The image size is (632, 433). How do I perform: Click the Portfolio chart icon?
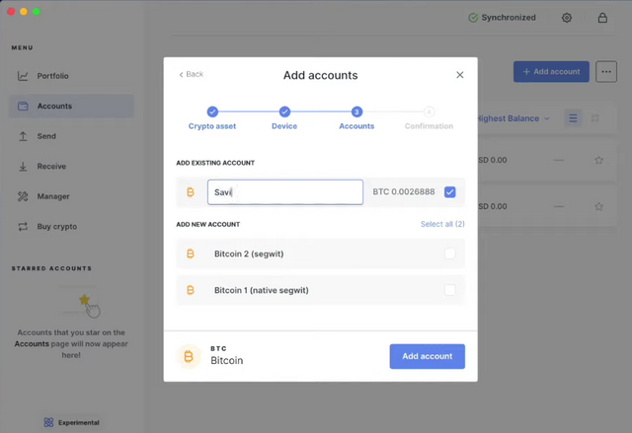[x=23, y=76]
